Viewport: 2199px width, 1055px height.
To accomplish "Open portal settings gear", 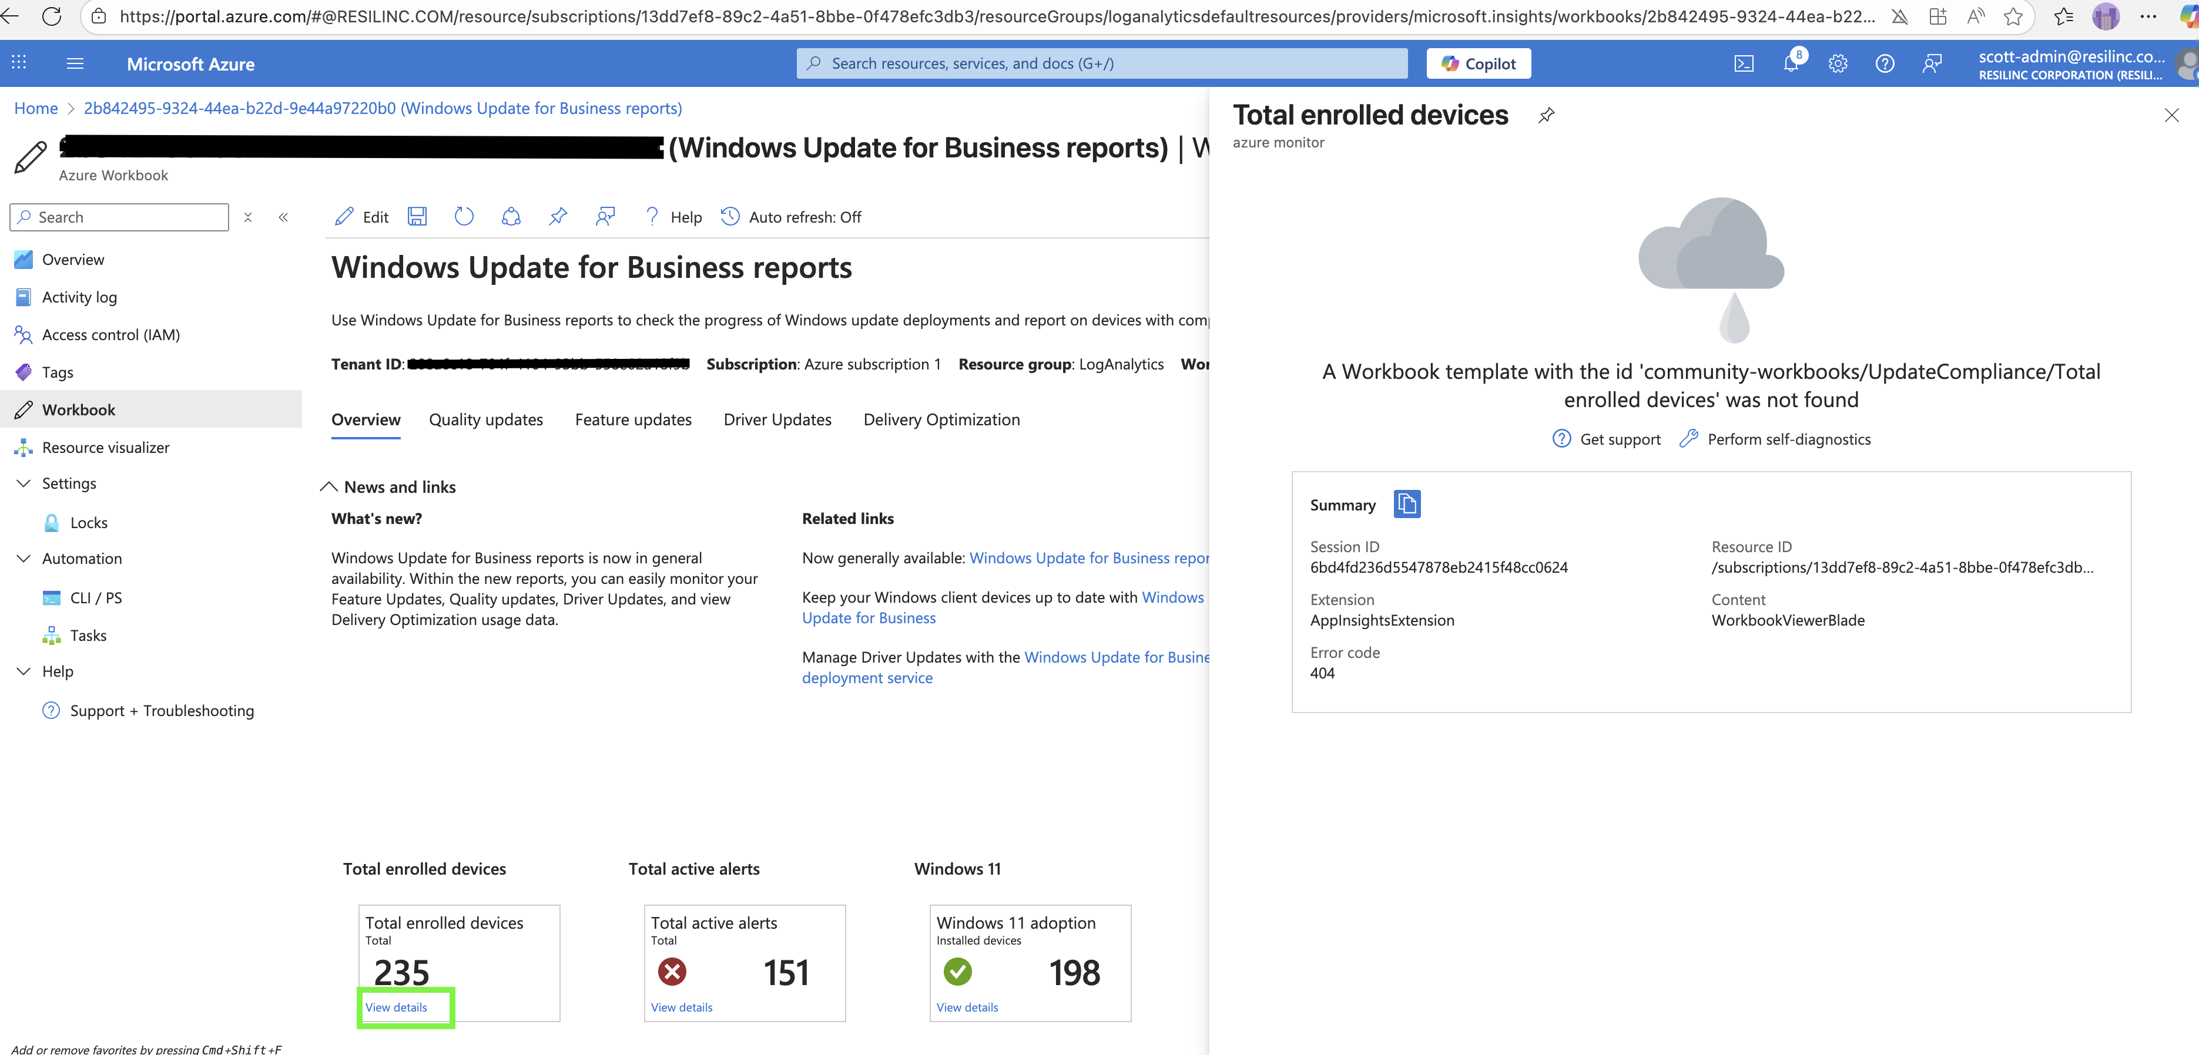I will click(x=1837, y=64).
